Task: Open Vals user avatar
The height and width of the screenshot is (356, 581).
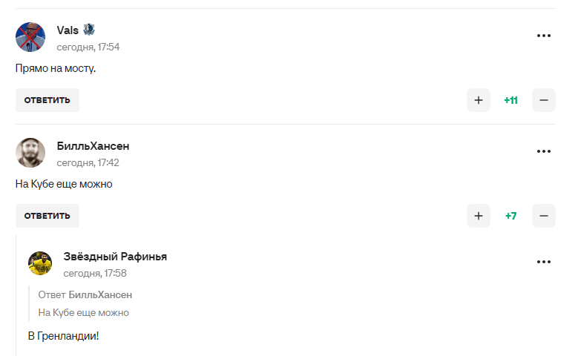Action: (30, 37)
